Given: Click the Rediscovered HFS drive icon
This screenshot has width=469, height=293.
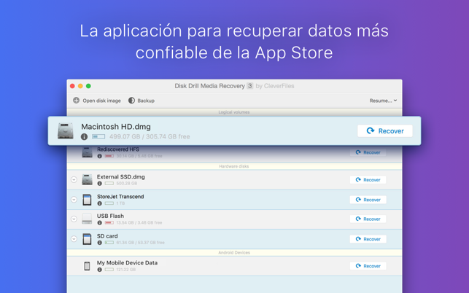Looking at the screenshot, I should (x=87, y=152).
